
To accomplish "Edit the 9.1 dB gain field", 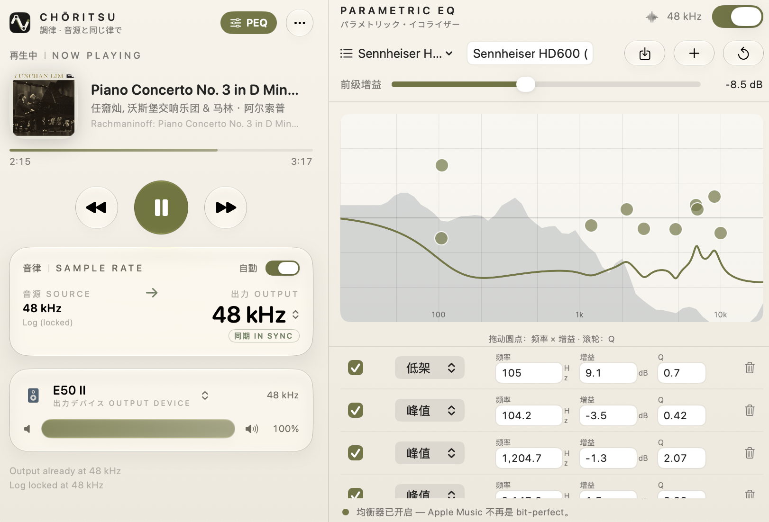I will (x=608, y=373).
